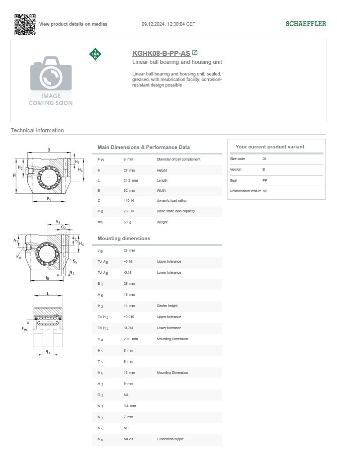Select the H5 value 5 mm

128,351
